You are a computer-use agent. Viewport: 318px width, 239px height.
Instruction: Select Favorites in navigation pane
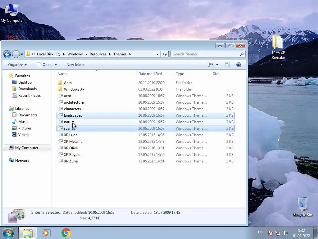point(22,76)
